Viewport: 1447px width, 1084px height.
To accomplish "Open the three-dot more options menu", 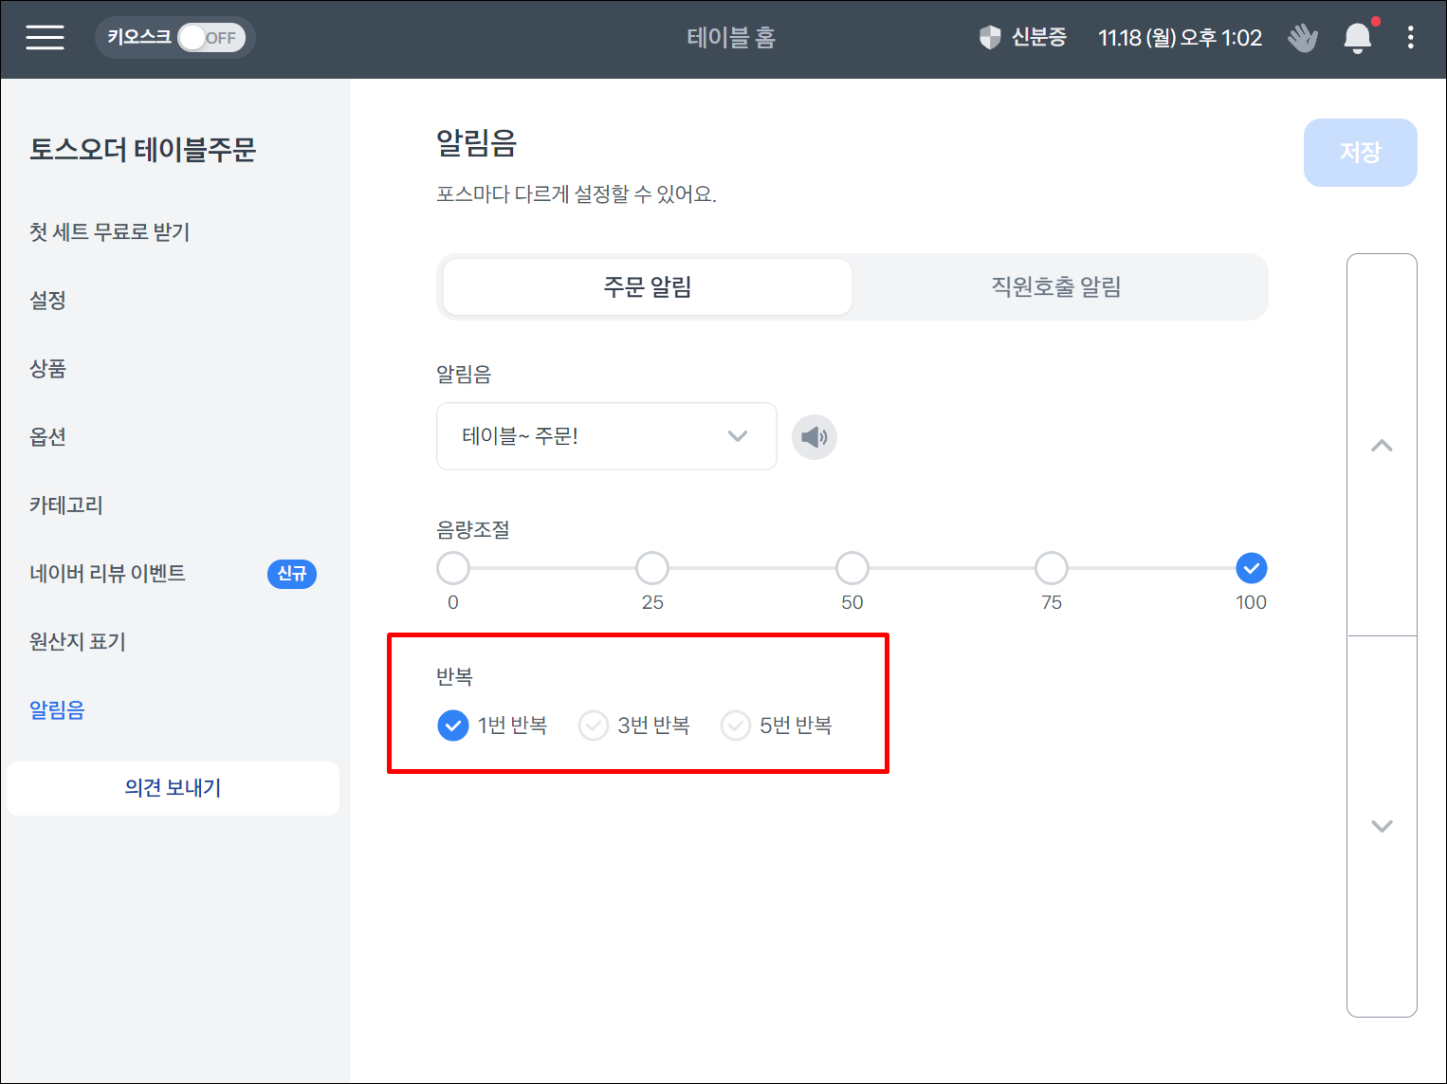I will 1410,38.
